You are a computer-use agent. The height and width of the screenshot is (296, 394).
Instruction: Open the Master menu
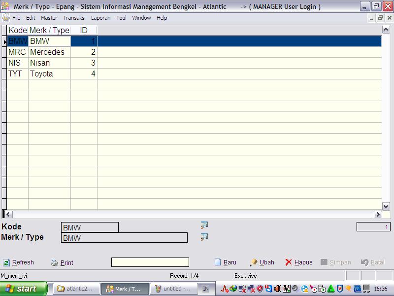(x=49, y=18)
